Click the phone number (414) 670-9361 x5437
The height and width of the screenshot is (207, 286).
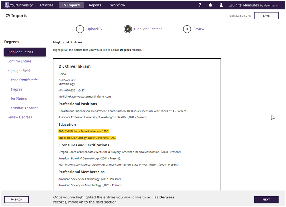(x=71, y=90)
